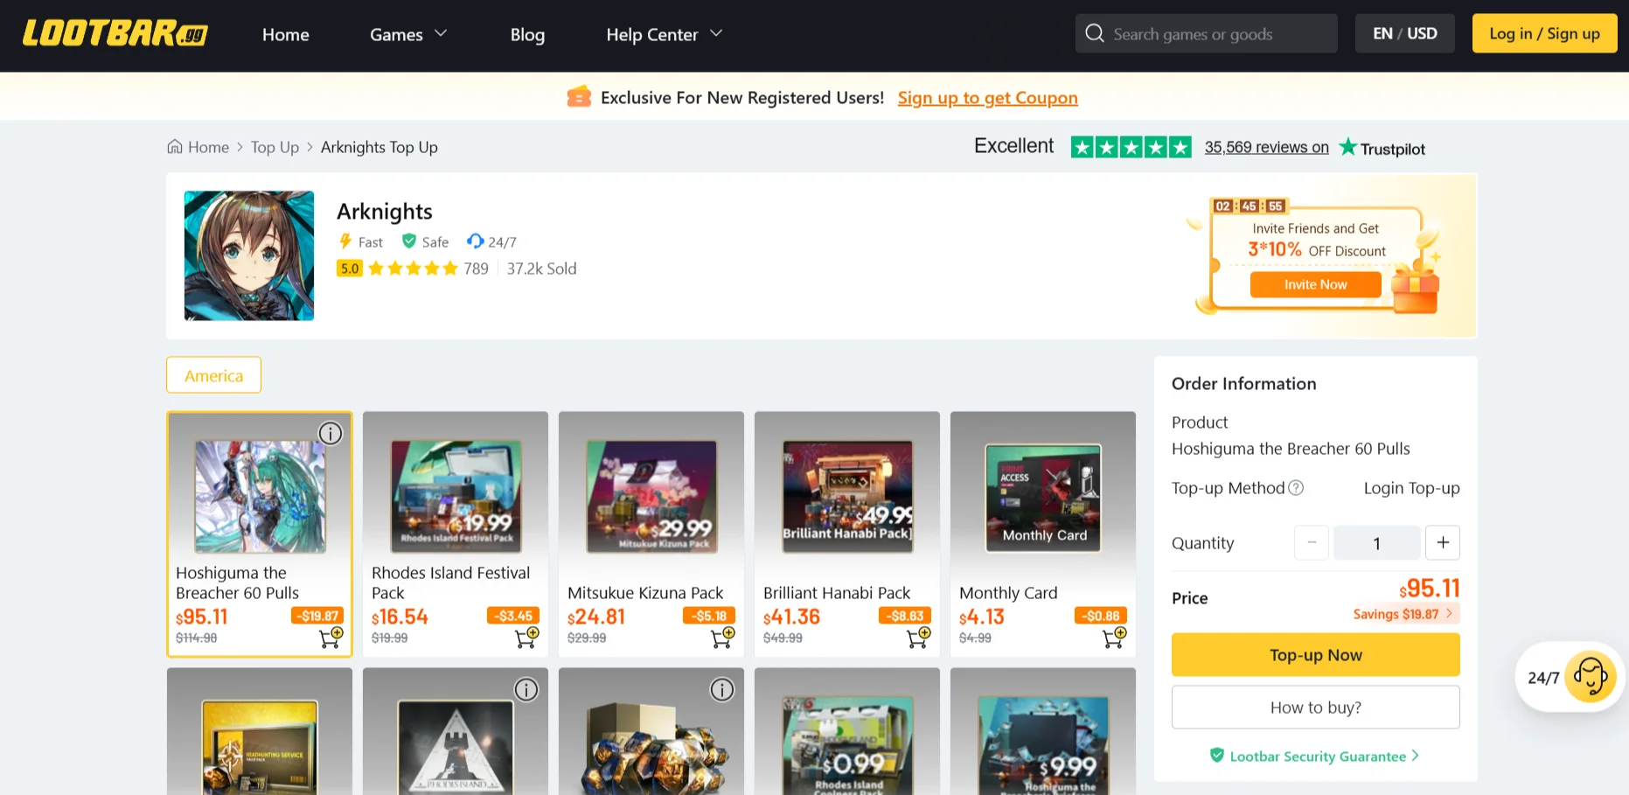Screen dimensions: 1629x795
Task: Add Monthly Card to cart
Action: 1114,638
